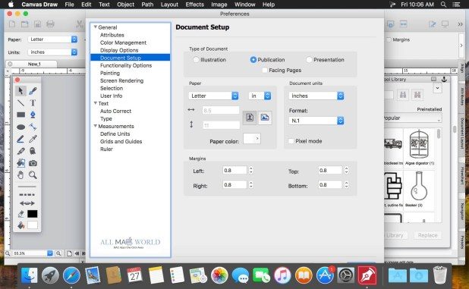The image size is (469, 289).
Task: Open the paper unit 'in' dropdown
Action: tap(260, 96)
